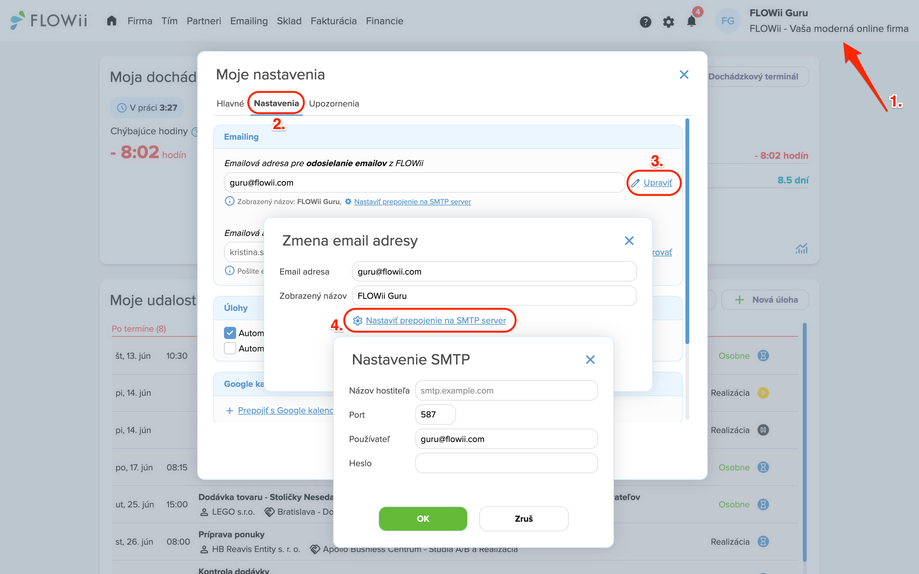919x574 pixels.
Task: Click the attendance statistics chart icon
Action: [801, 249]
